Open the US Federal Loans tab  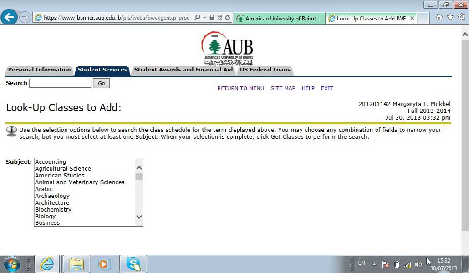click(265, 70)
